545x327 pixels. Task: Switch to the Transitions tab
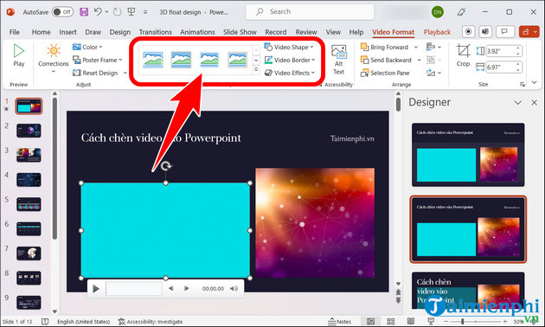(x=156, y=32)
